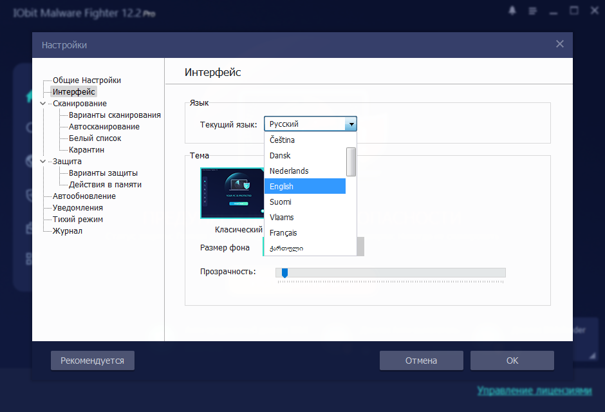
Task: Click the language list scrollbar thumb
Action: click(351, 162)
